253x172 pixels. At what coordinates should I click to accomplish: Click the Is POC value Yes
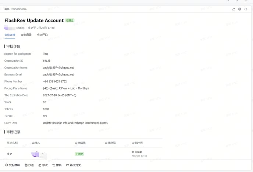pos(45,116)
